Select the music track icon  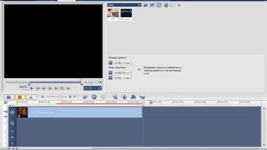pyautogui.click(x=13, y=143)
